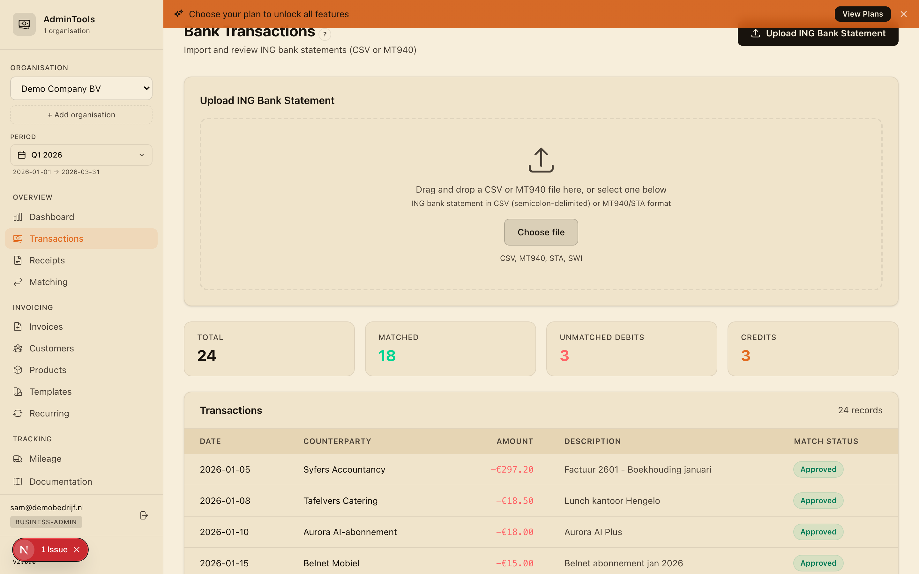The width and height of the screenshot is (919, 574).
Task: Click the −€18.50 amount
Action: tap(515, 500)
